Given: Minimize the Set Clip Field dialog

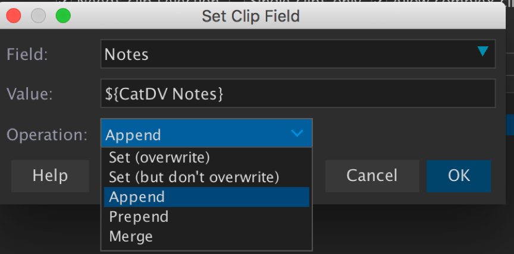Looking at the screenshot, I should click(38, 16).
